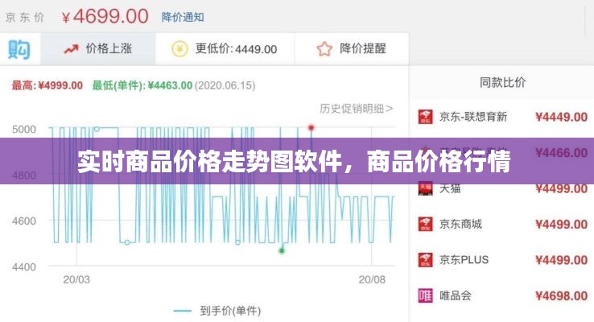This screenshot has height=322, width=594.
Task: Click the 京东-联想育新 store icon
Action: [424, 117]
